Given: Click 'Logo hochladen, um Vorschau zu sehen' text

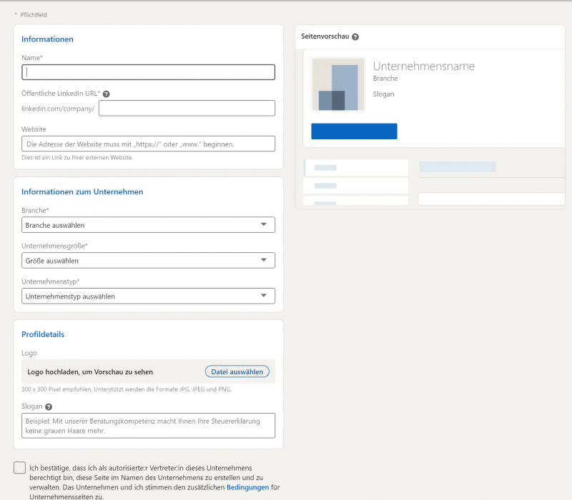Looking at the screenshot, I should pyautogui.click(x=90, y=372).
